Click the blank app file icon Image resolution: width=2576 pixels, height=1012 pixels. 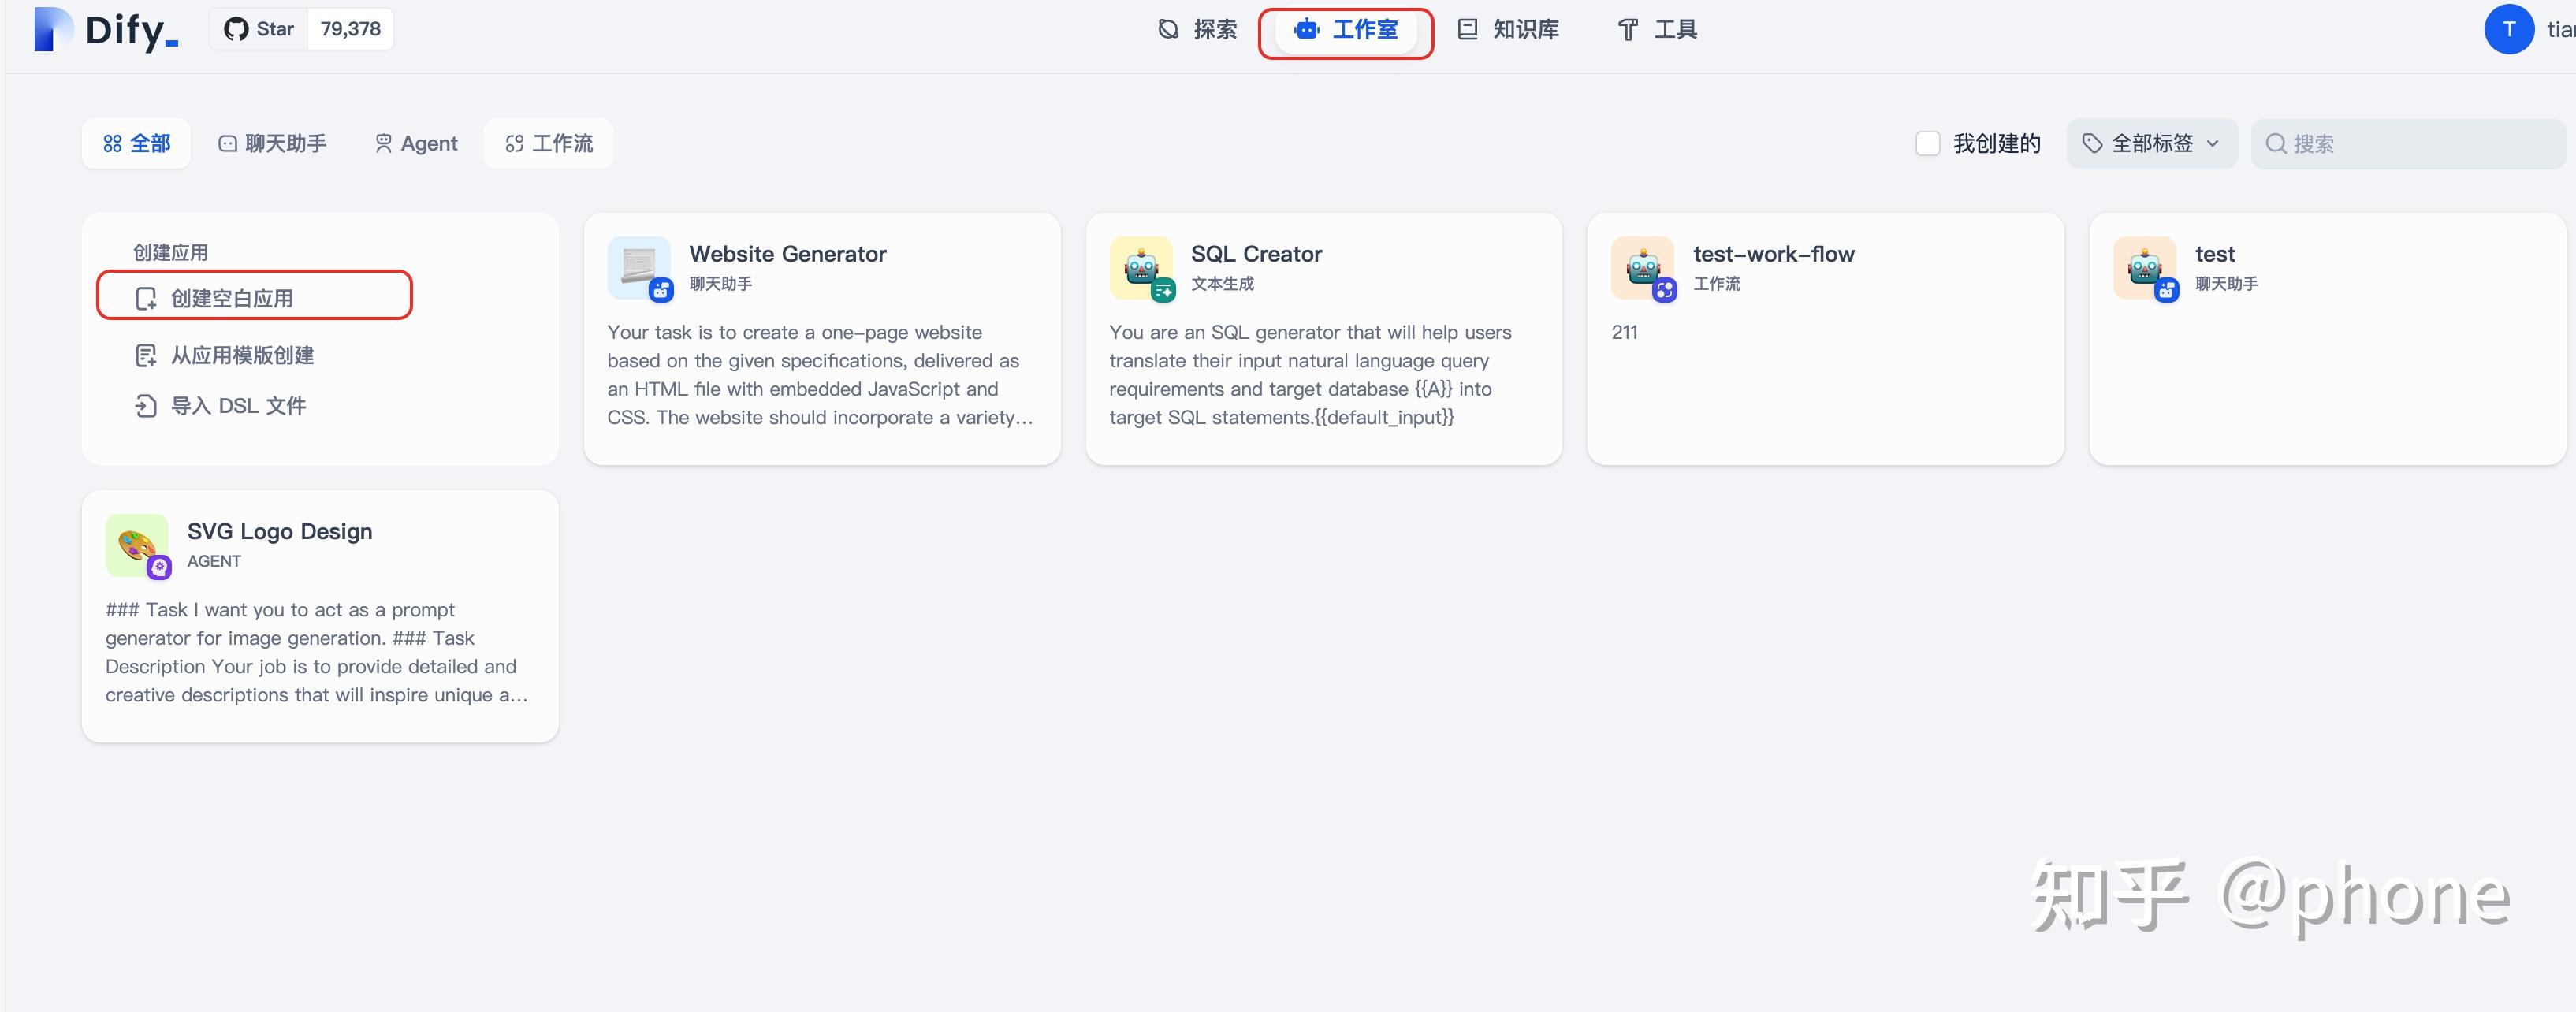pos(146,299)
